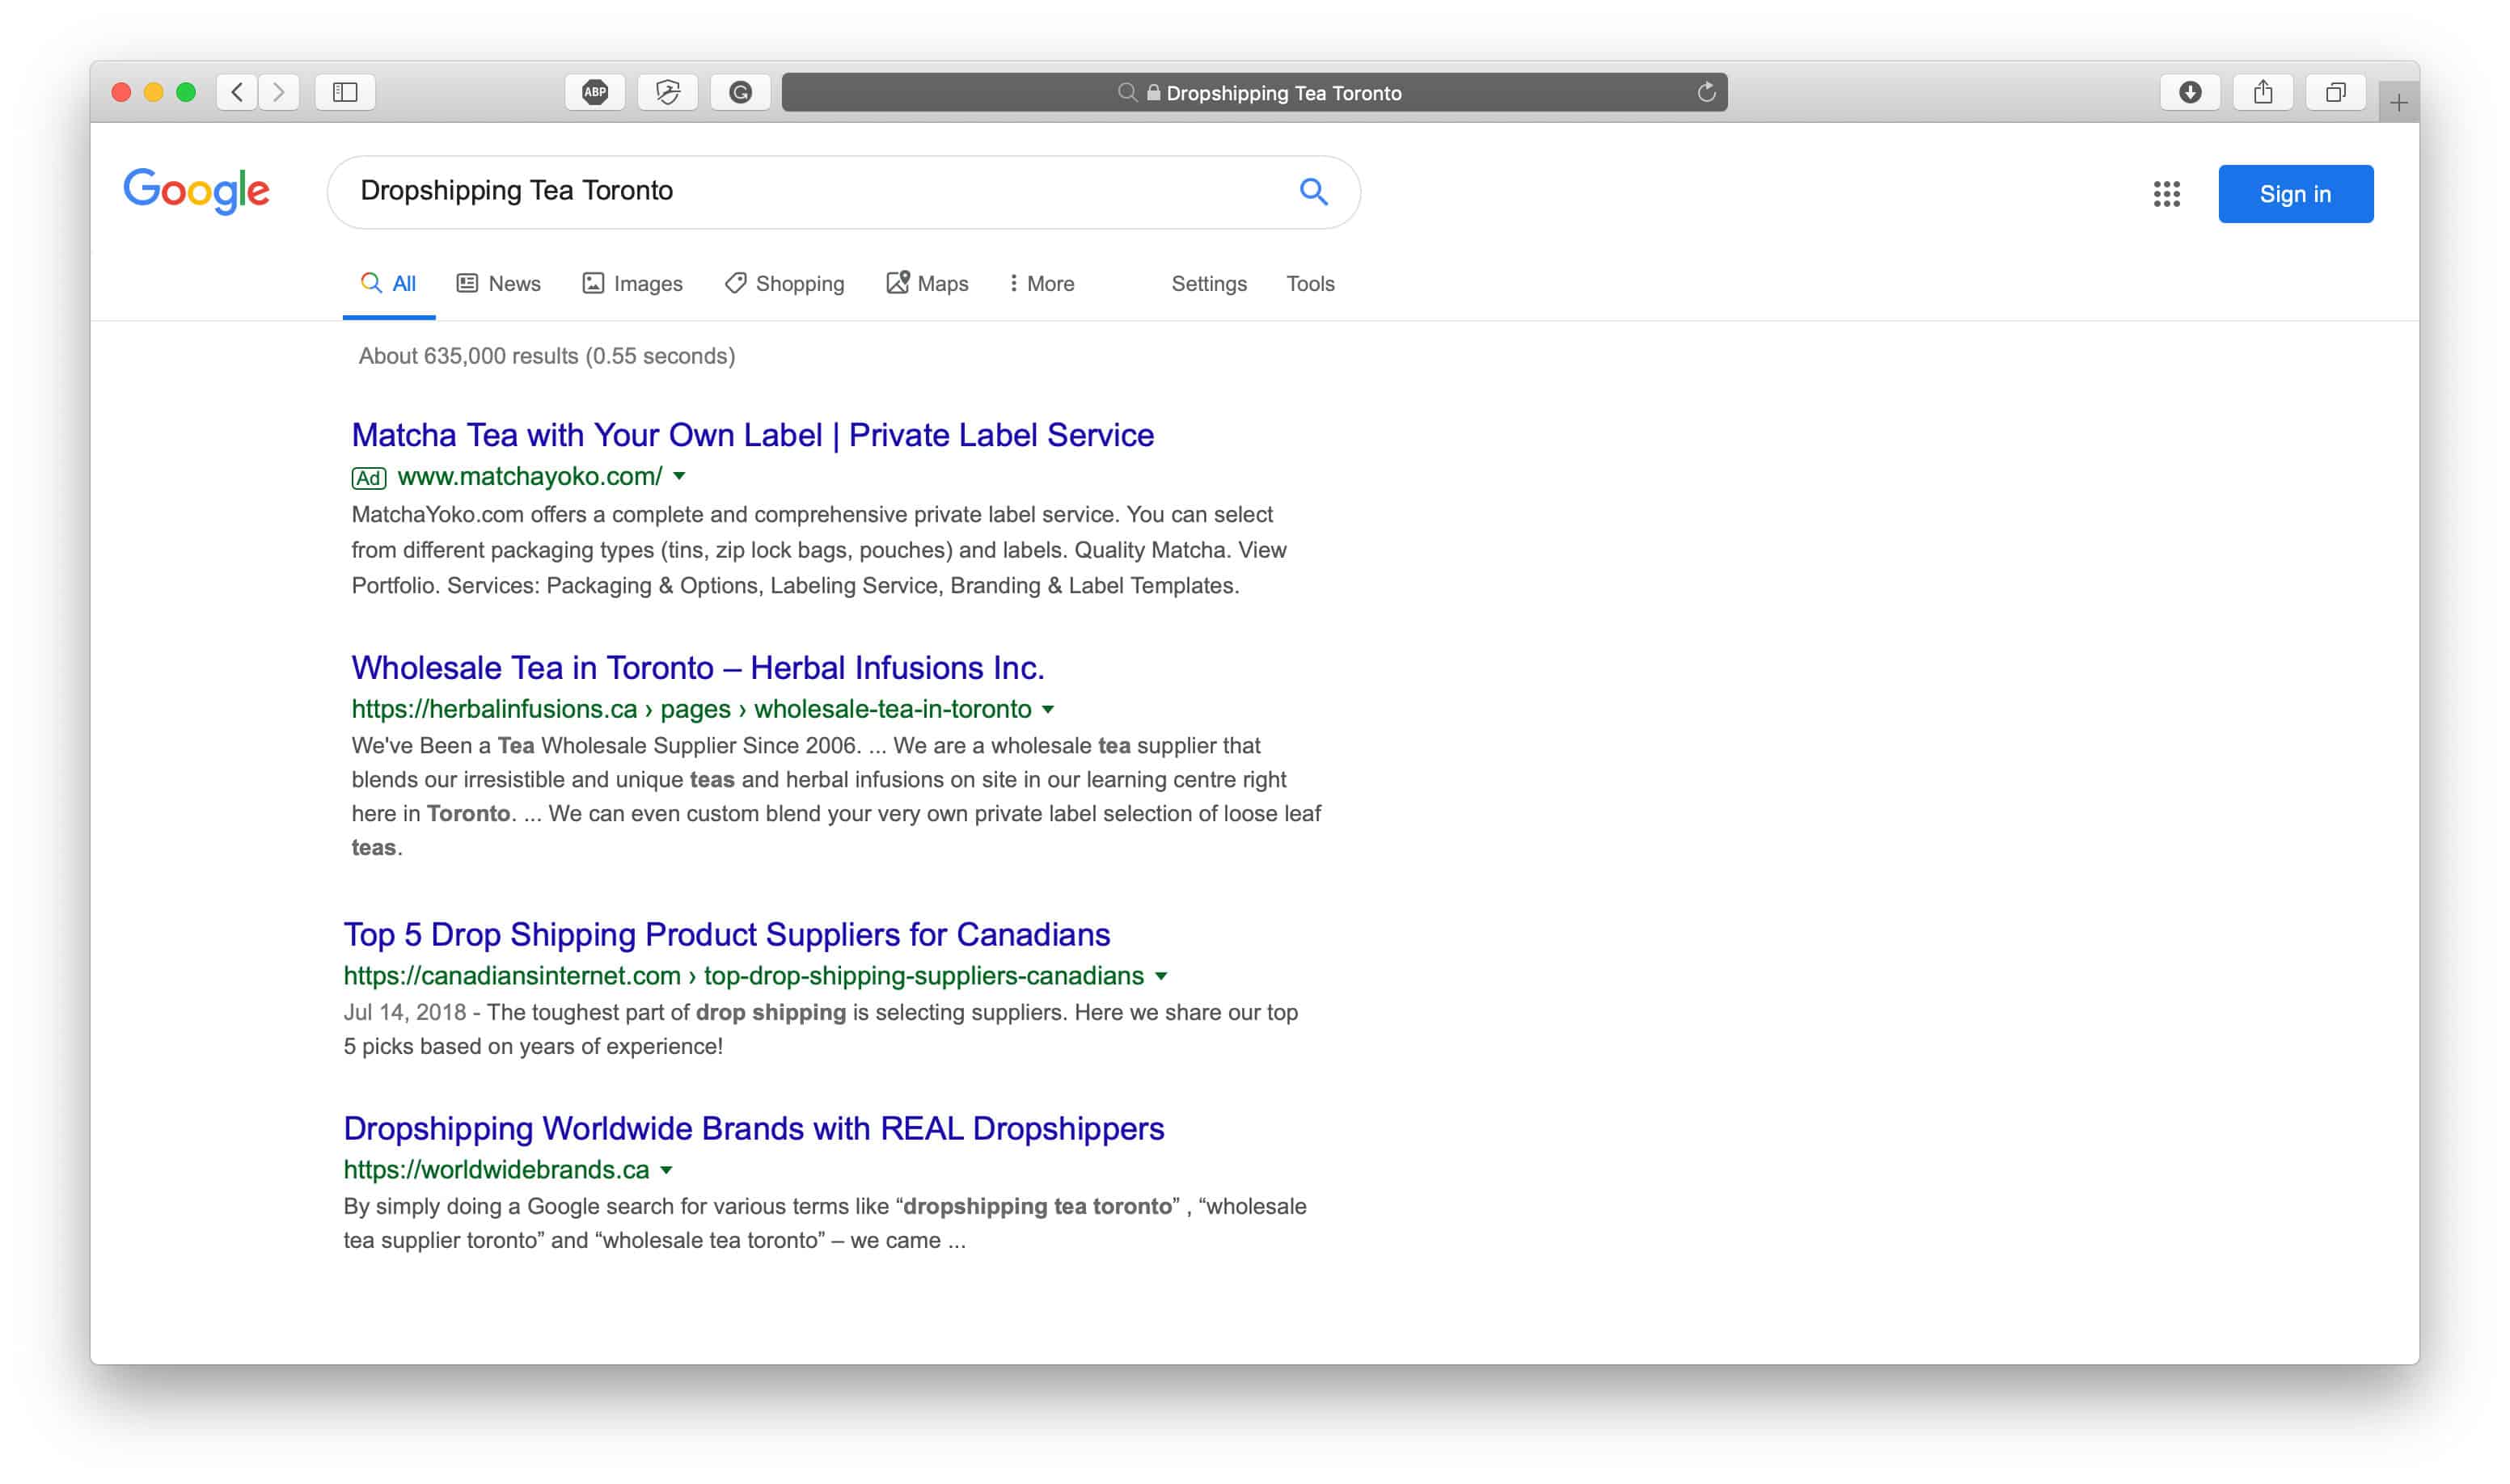Click the Google logo
Screen dimensions: 2510x1484
[196, 191]
